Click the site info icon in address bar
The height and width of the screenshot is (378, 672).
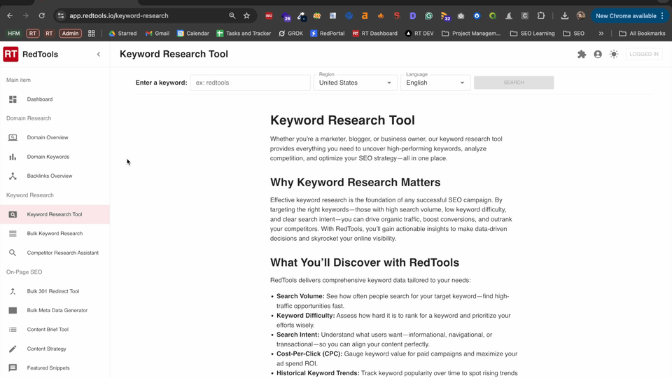(x=61, y=16)
